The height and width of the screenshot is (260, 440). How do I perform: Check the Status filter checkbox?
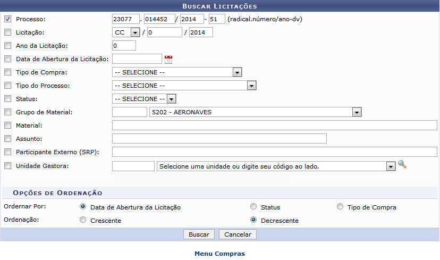tap(7, 99)
